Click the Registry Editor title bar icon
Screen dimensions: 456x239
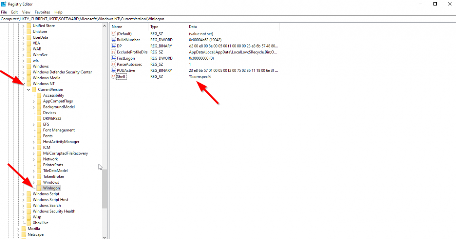[x=4, y=4]
